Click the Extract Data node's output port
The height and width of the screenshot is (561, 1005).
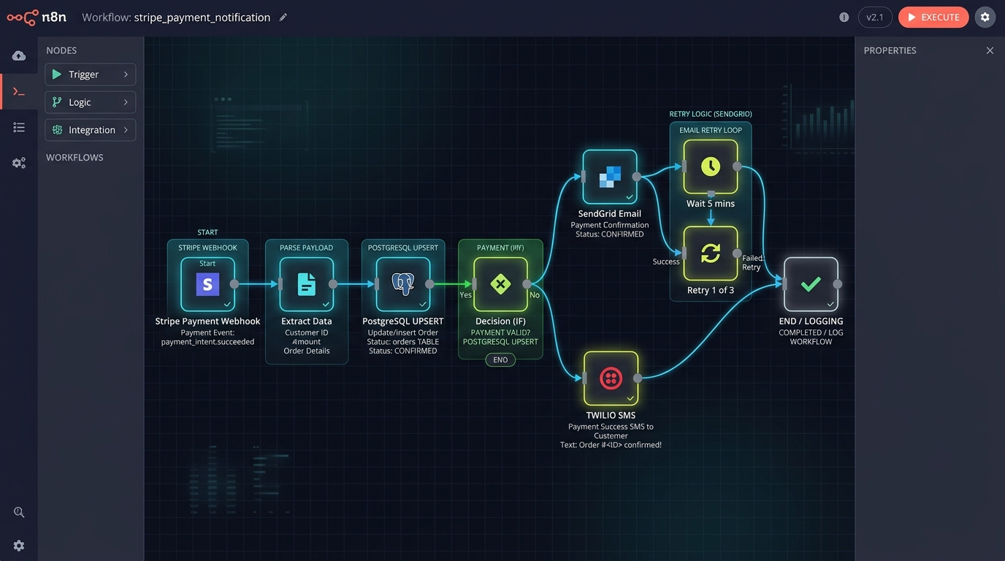tap(333, 284)
